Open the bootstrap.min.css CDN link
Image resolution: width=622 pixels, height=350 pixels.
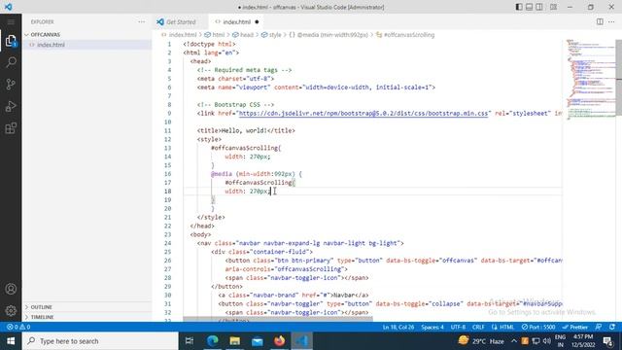pos(363,113)
